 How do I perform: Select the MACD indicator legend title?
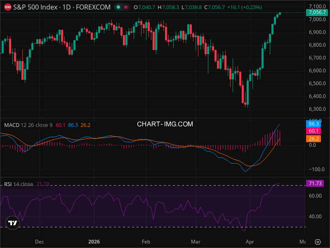pyautogui.click(x=12, y=125)
